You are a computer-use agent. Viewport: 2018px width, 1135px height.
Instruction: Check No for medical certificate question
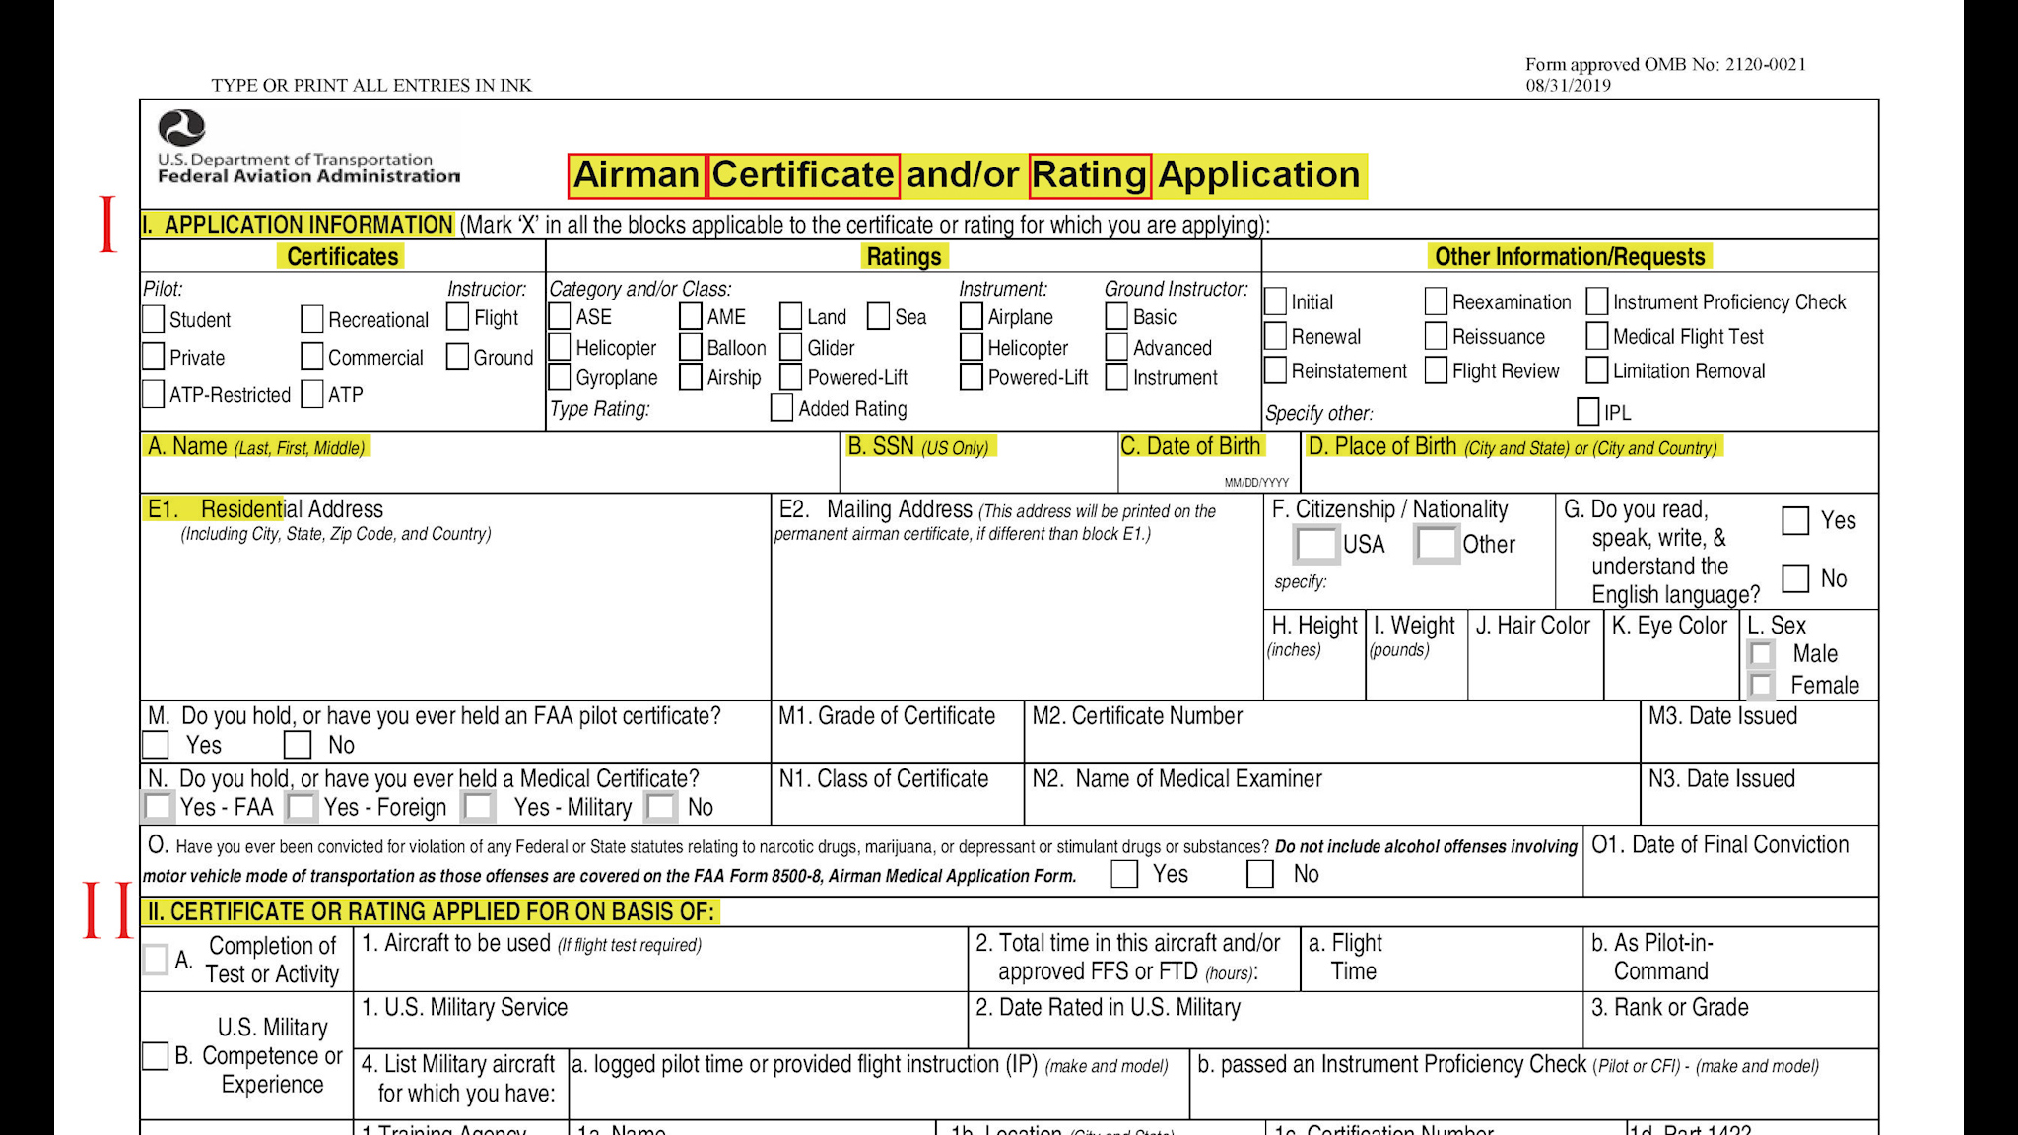click(661, 807)
